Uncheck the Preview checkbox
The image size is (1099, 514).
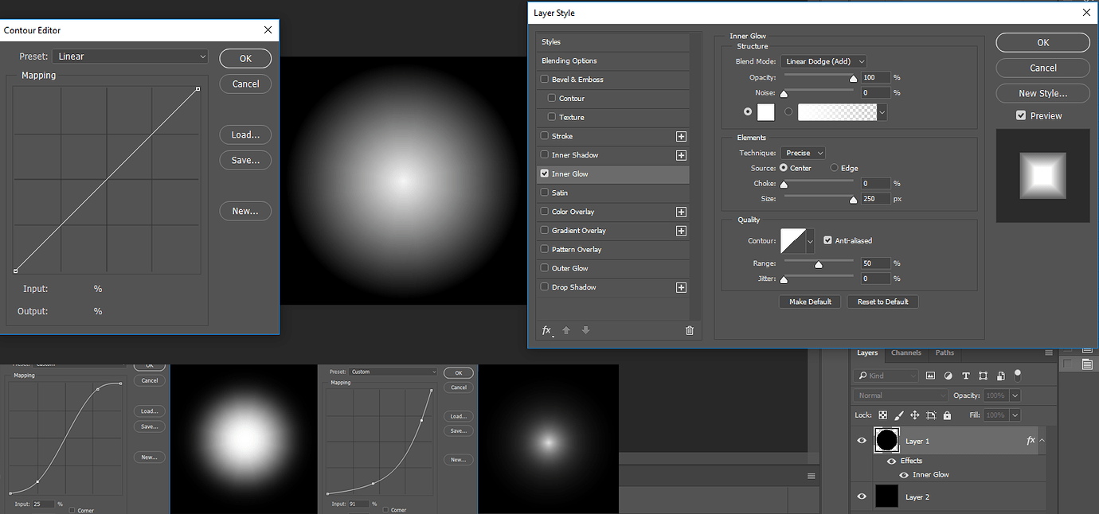pos(1021,115)
